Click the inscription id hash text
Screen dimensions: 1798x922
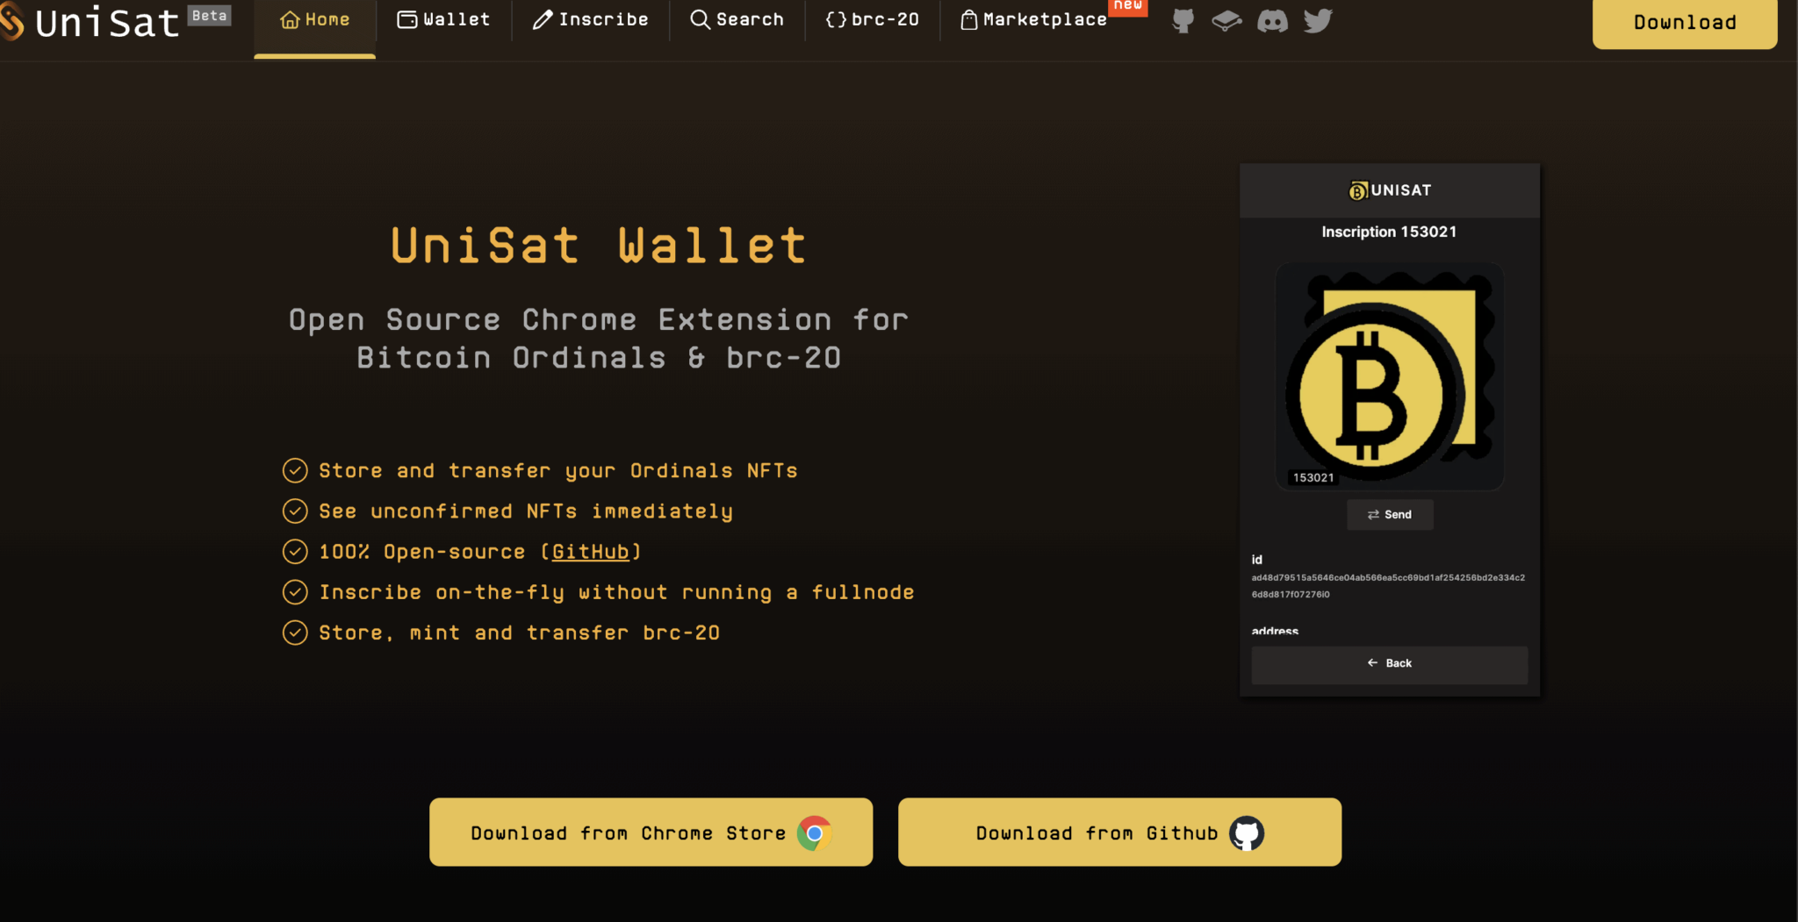click(1388, 586)
